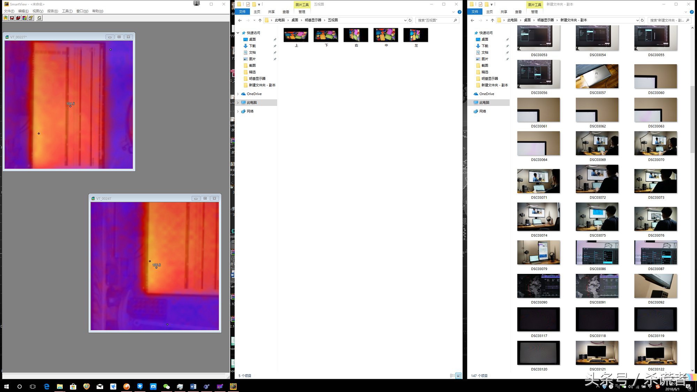
Task: Switch to details list view in 五视图 window
Action: coord(452,376)
